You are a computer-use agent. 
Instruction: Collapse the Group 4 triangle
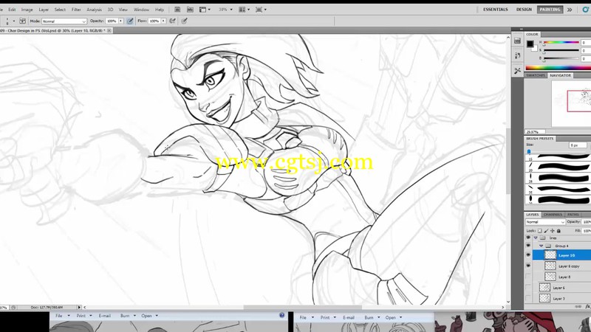click(x=542, y=246)
